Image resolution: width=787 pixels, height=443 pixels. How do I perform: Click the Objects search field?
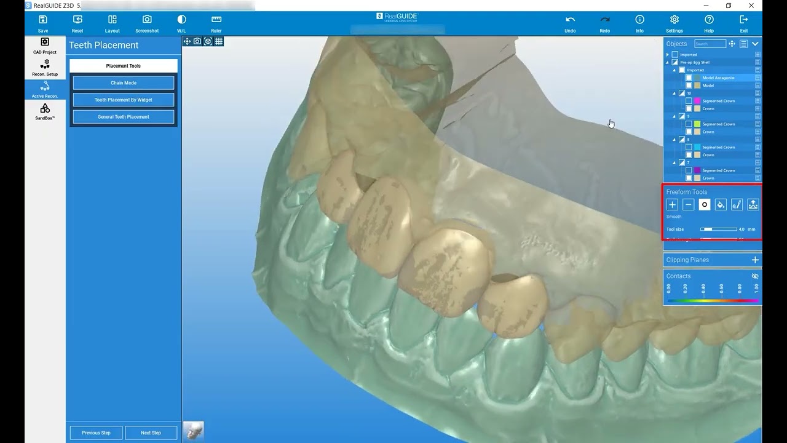point(710,44)
